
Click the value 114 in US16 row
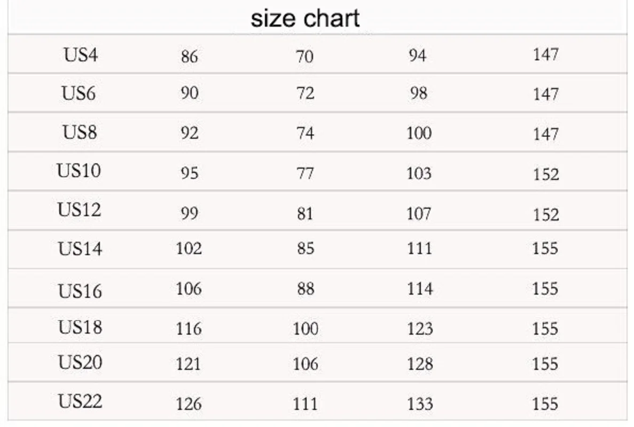point(420,288)
